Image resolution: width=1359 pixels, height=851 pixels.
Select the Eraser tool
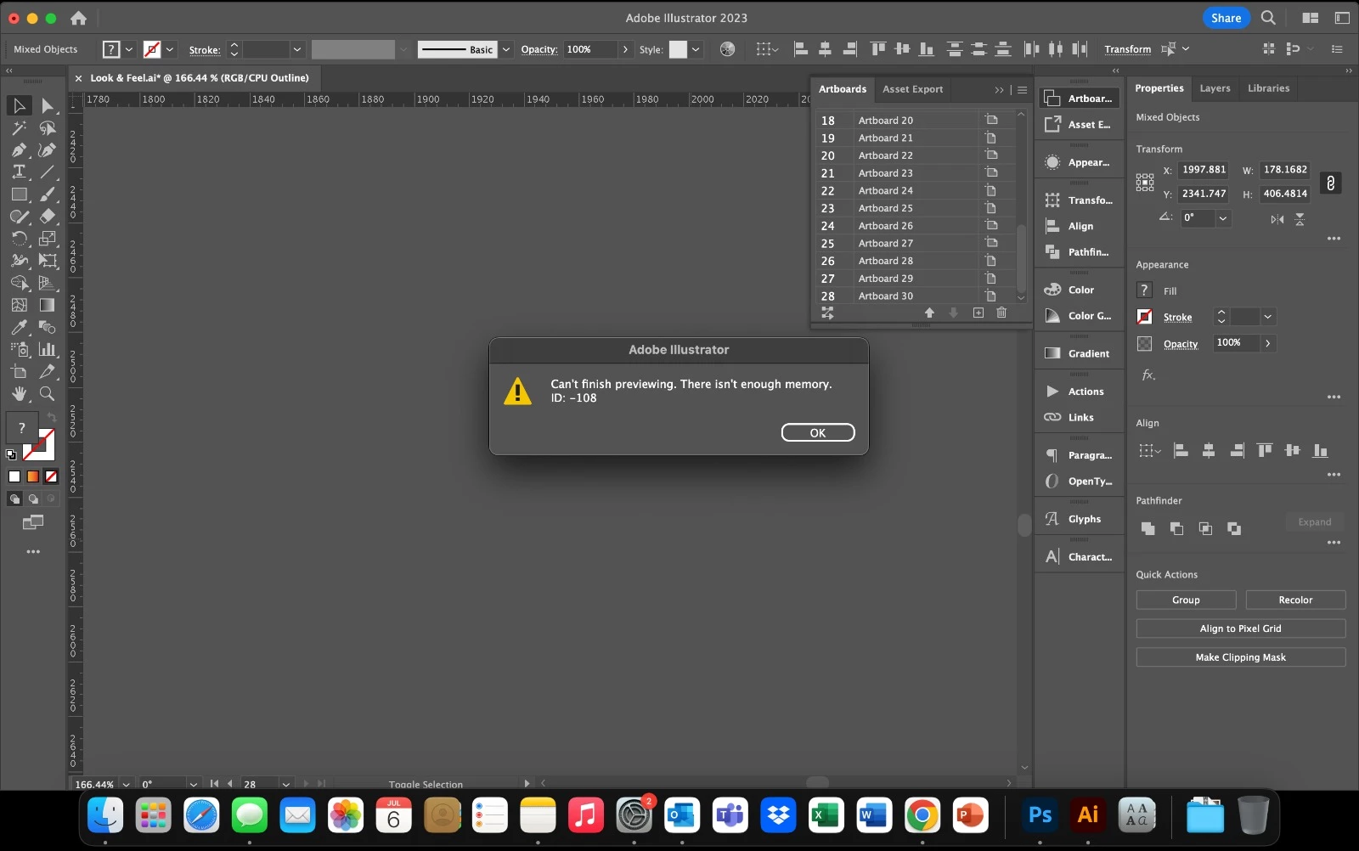tap(48, 217)
